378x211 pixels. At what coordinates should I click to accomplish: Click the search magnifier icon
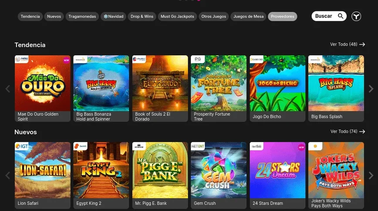(341, 17)
